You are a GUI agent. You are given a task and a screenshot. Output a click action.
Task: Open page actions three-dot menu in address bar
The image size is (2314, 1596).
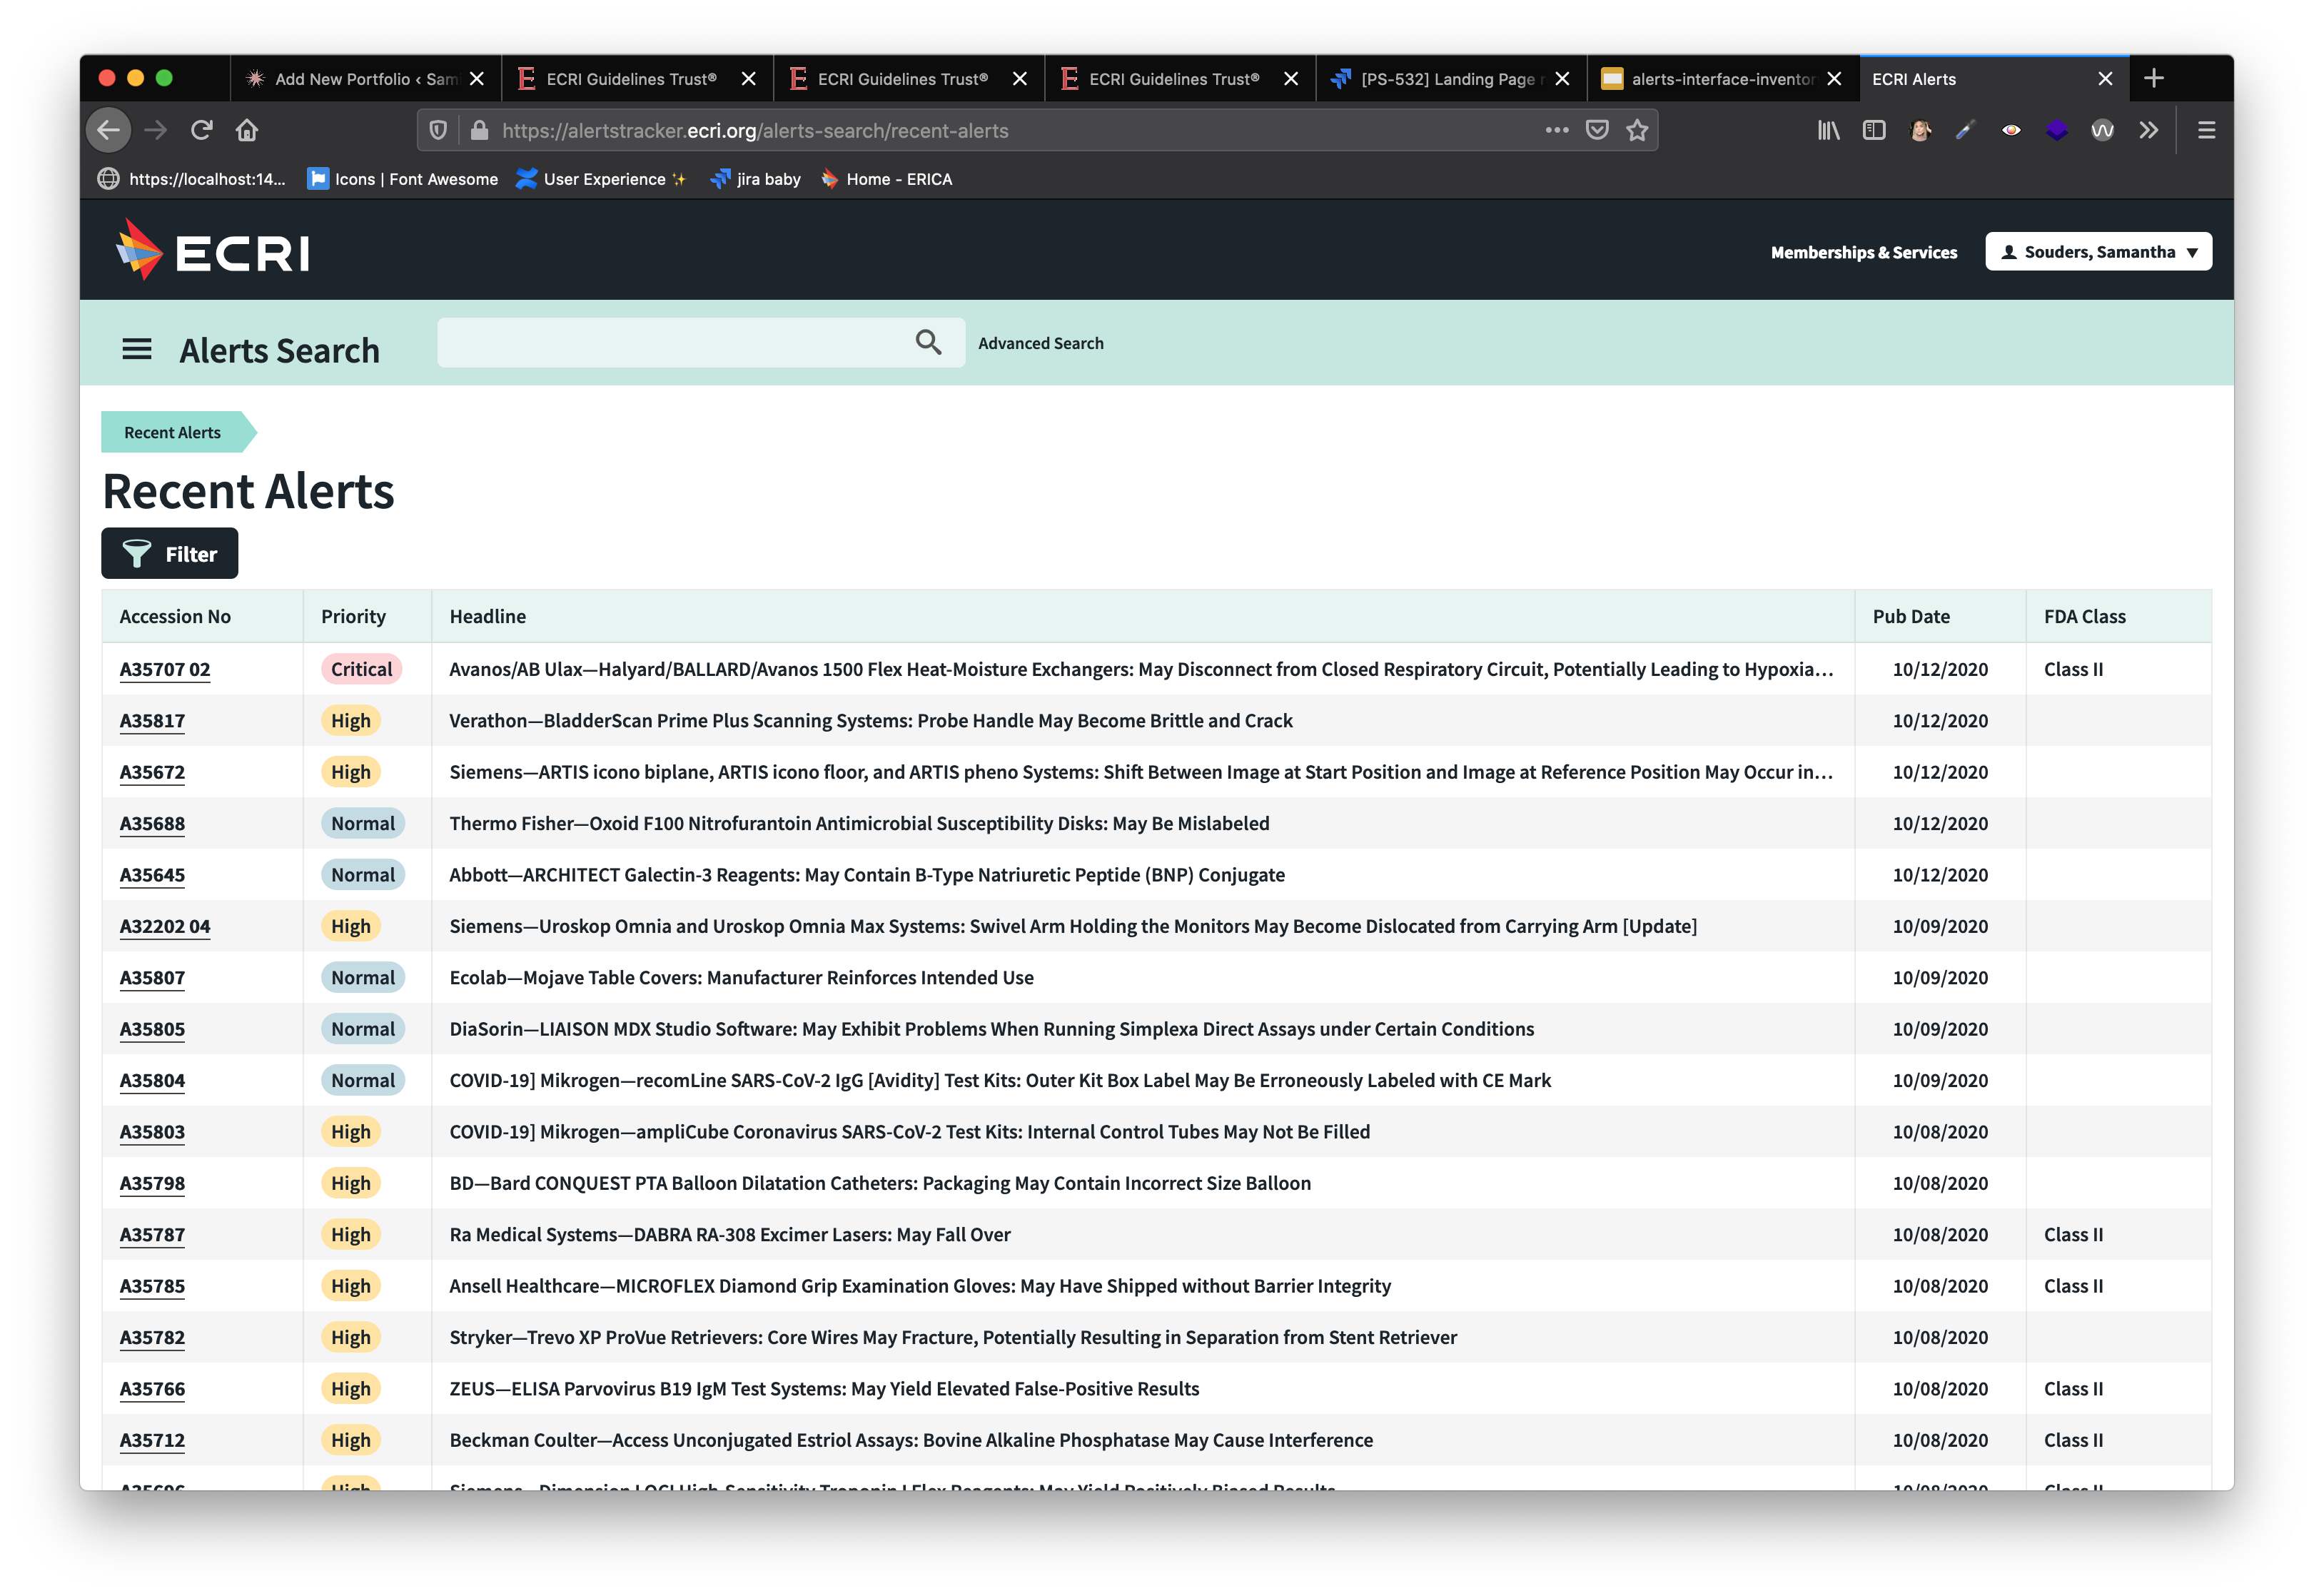[x=1556, y=130]
